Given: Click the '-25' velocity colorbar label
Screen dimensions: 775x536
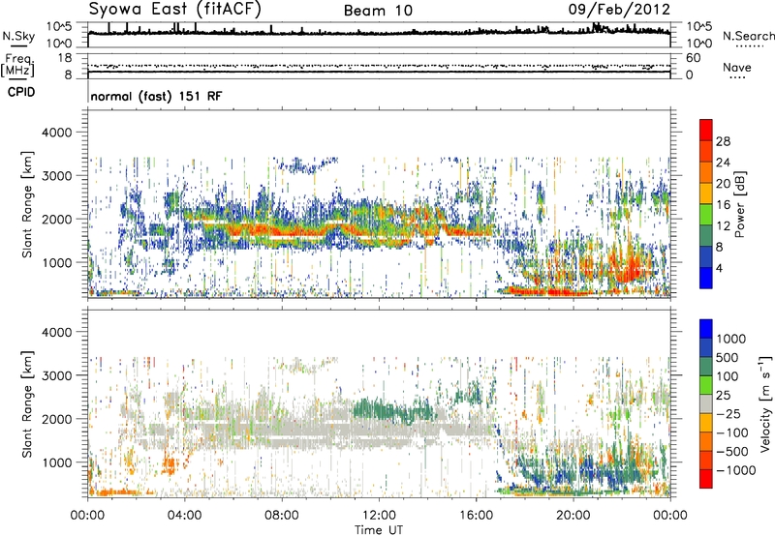Looking at the screenshot, I should (x=728, y=413).
